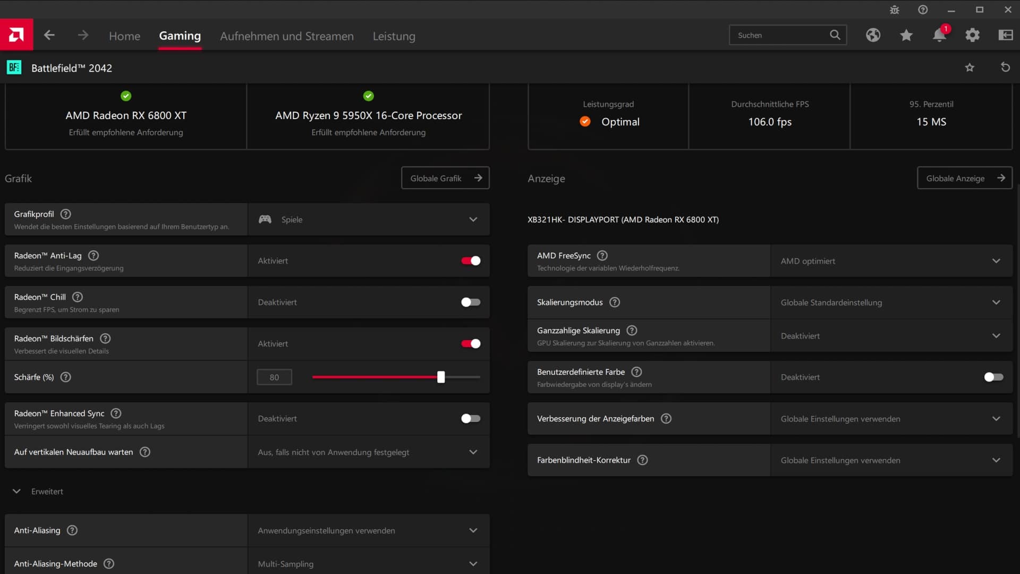
Task: Show help for Ganzzahlige Skalierung
Action: click(x=632, y=330)
